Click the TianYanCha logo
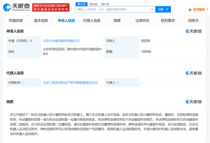Image resolution: width=210 pixels, height=143 pixels. 16,7
